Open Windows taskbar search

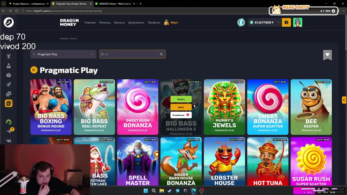154,191
